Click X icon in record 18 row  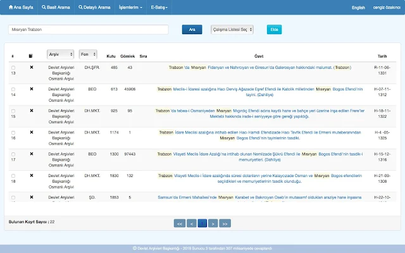(x=32, y=176)
